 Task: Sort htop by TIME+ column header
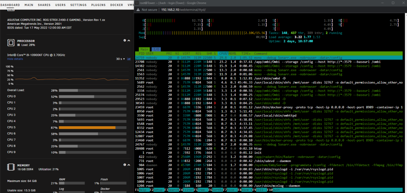tap(247, 53)
